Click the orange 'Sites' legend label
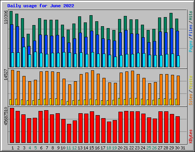Viewport: 195px width, 152px height. (191, 100)
